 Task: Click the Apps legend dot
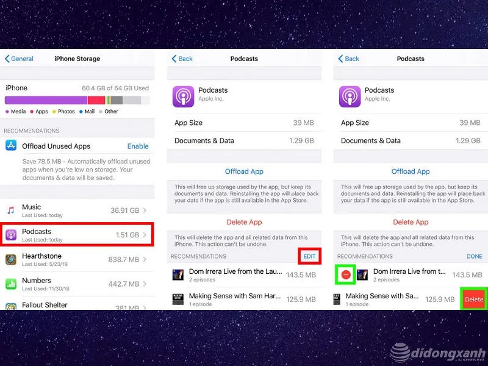[32, 112]
